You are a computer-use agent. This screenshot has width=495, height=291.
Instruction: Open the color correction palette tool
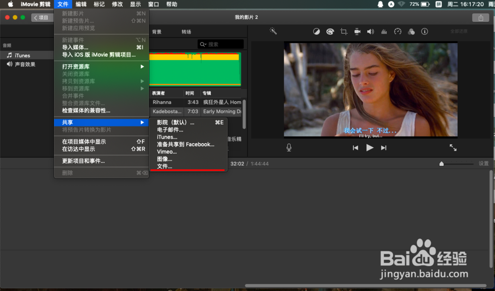click(x=330, y=32)
